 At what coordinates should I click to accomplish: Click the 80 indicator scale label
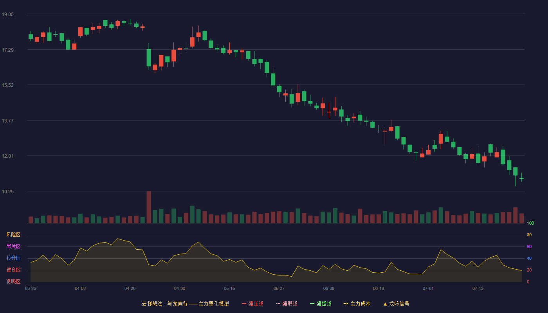pyautogui.click(x=529, y=235)
